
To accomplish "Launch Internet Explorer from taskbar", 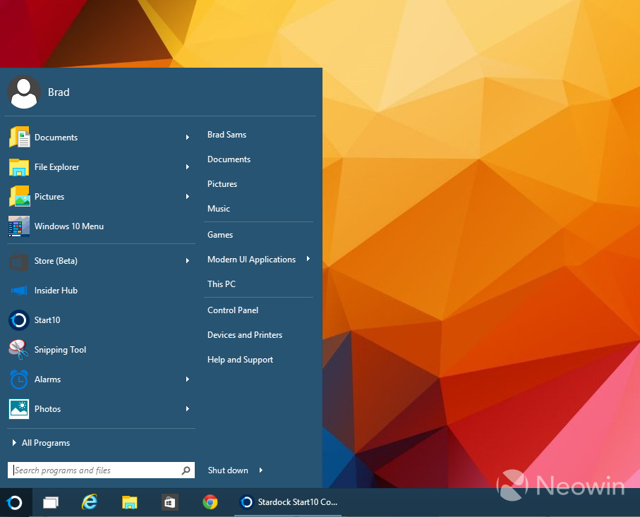I will [90, 502].
